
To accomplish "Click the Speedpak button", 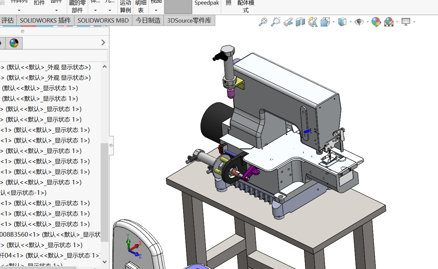I will point(206,3).
